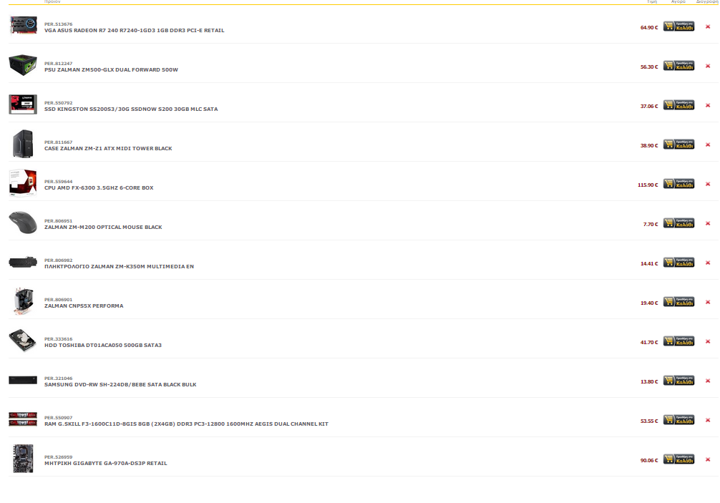This screenshot has height=503, width=720.
Task: Open Zalman keyboard product thumbnail
Action: (x=23, y=262)
